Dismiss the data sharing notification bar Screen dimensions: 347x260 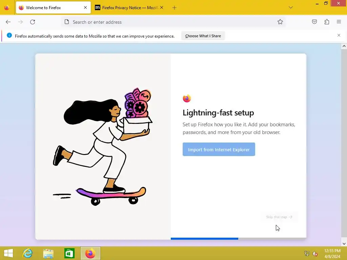pyautogui.click(x=339, y=35)
